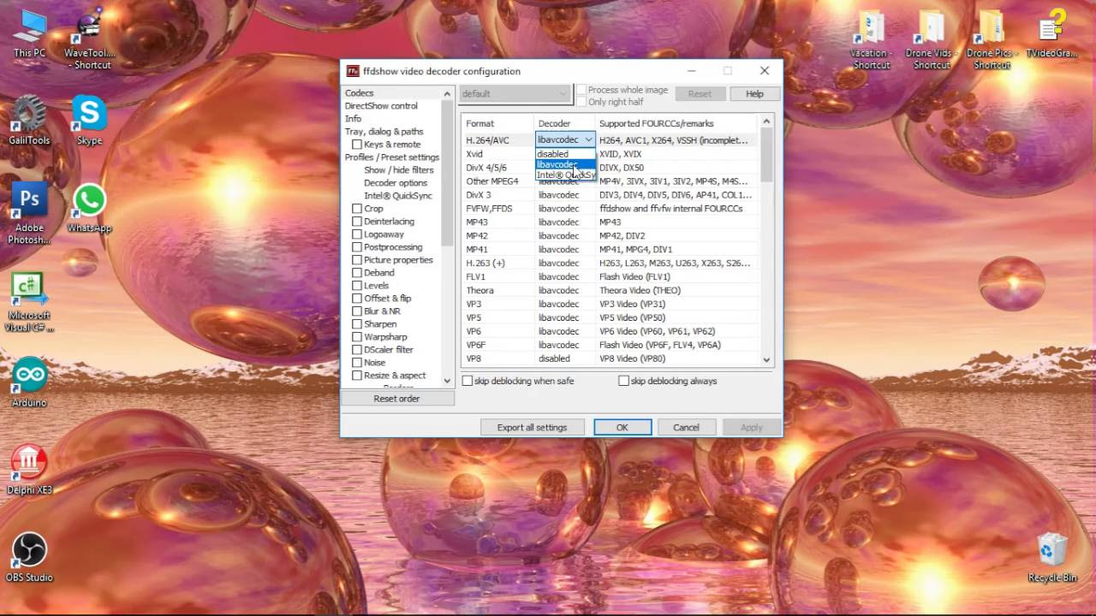Click the Help button
The width and height of the screenshot is (1096, 616).
[754, 93]
